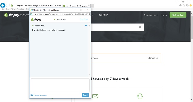Click the green Get started button
Viewport: 193px width, 102px height.
point(178,15)
